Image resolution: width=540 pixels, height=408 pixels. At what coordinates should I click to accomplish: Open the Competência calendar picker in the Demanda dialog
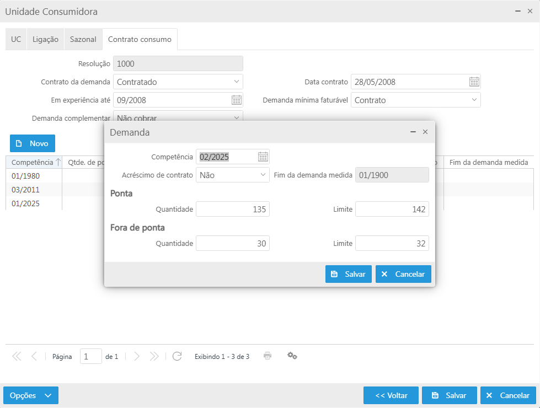[x=263, y=157]
